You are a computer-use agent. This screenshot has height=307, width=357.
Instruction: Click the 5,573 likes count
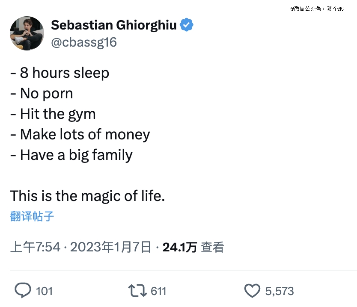[280, 291]
